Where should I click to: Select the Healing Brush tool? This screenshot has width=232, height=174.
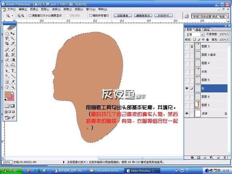click(7, 50)
